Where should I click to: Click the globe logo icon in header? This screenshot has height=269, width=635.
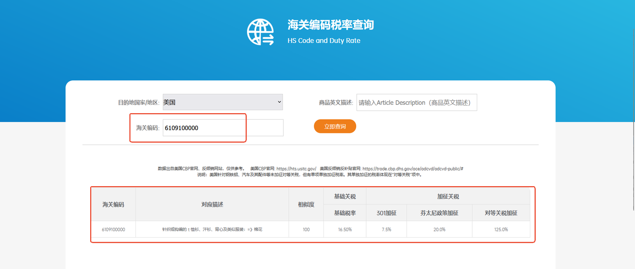(x=260, y=32)
